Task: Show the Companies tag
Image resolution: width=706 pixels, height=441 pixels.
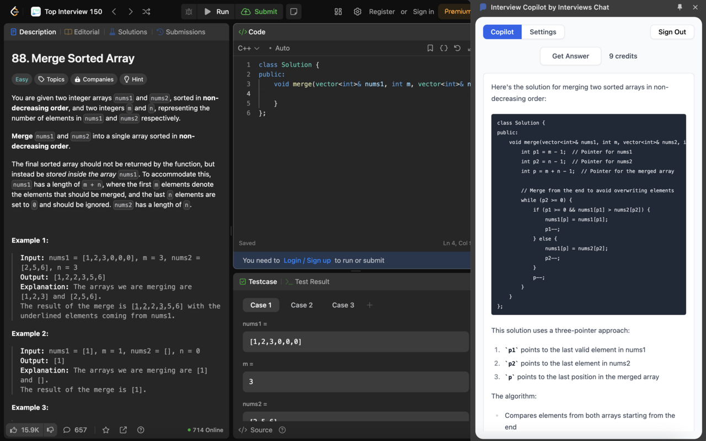Action: click(x=94, y=79)
